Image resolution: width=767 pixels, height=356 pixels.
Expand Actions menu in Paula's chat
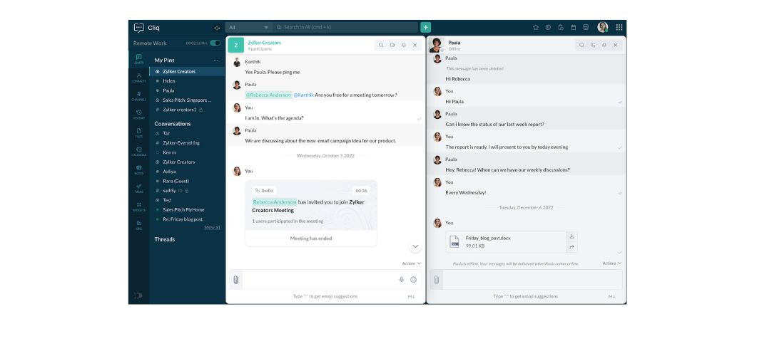click(x=611, y=263)
